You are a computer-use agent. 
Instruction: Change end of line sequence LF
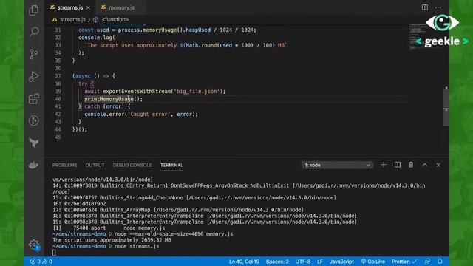click(x=320, y=262)
